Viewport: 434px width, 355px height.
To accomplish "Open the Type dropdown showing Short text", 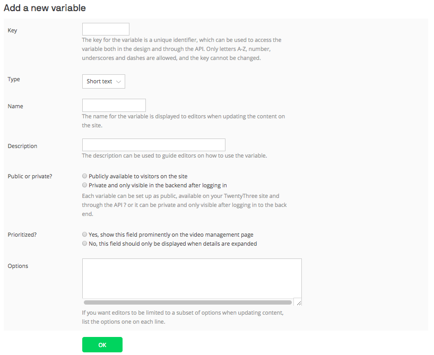I will click(x=103, y=81).
